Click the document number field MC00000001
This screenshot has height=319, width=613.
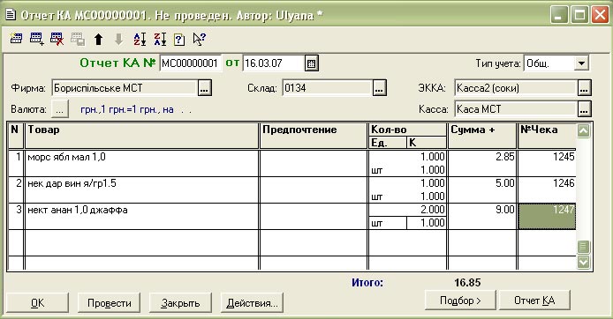(191, 63)
